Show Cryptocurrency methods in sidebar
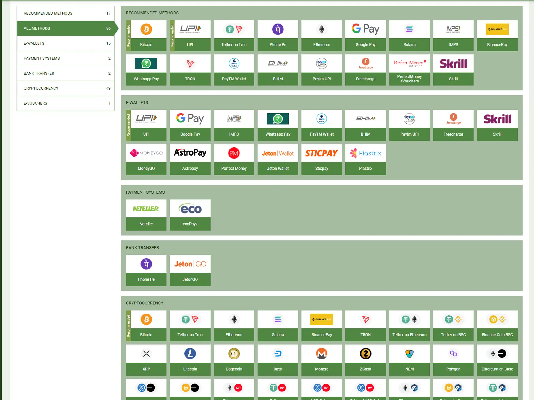The image size is (534, 400). click(66, 88)
